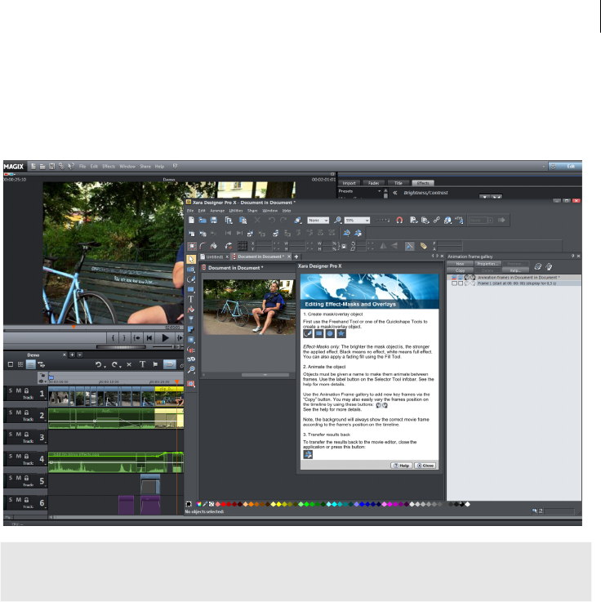Open the 'None' quality dropdown in Xara
601x602 pixels.
tap(318, 221)
